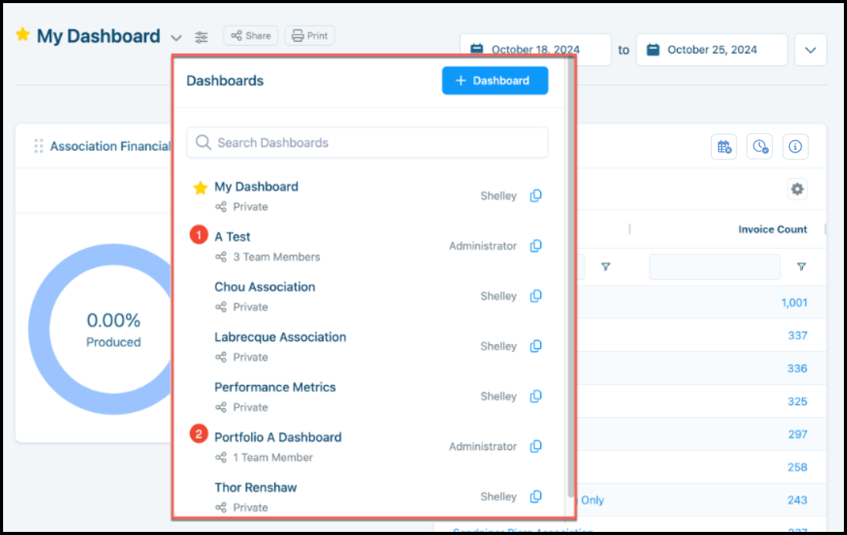
Task: Click share icon beside 3 Team Members
Action: click(x=221, y=257)
